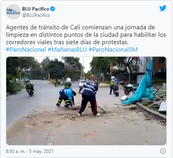Open the tweet info icon
Image resolution: width=173 pixels, height=158 pixels.
163,151
